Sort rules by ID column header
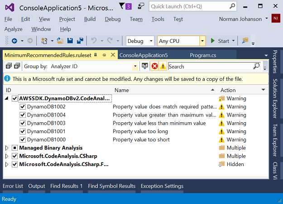The image size is (283, 204). coord(8,90)
